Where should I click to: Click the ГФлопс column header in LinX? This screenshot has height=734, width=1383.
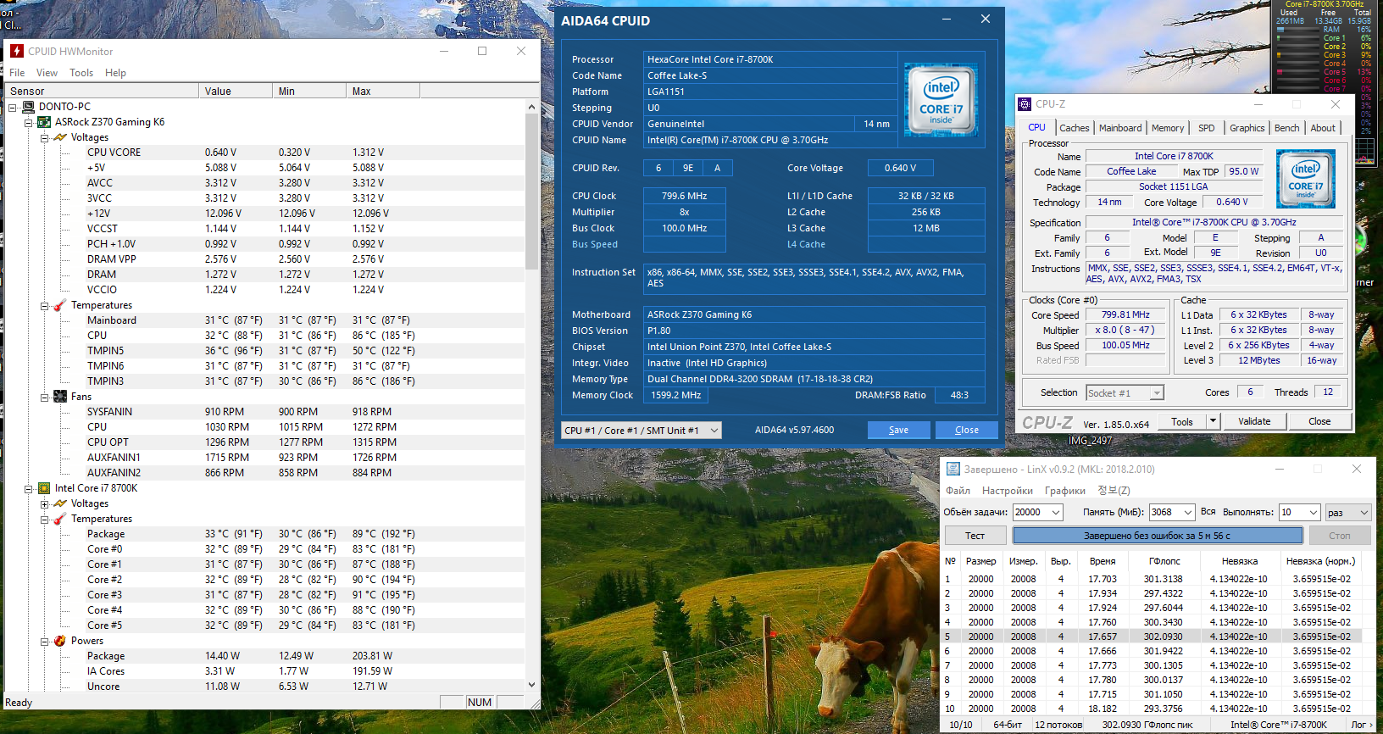(1164, 561)
